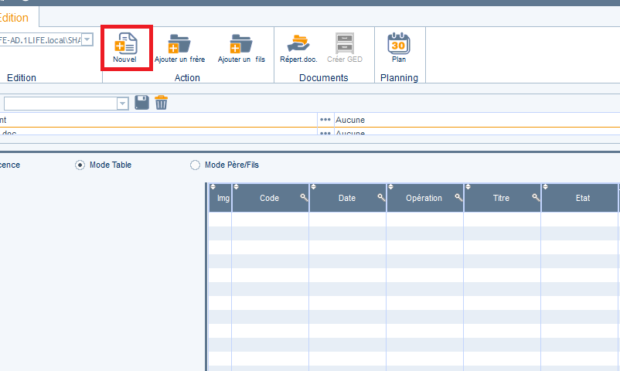
Task: Click the empty combo box text field
Action: (60, 104)
